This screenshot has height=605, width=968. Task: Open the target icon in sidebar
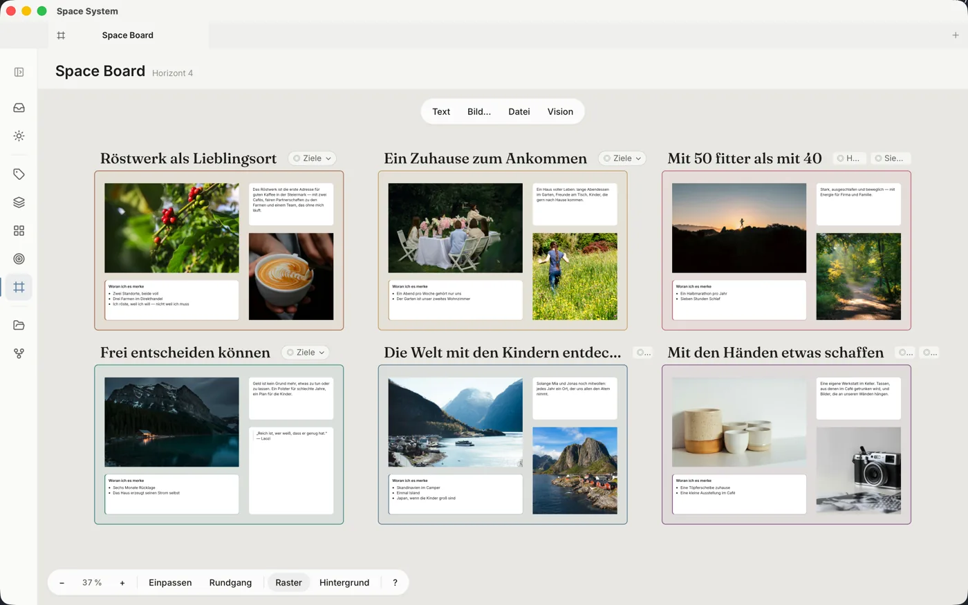click(19, 259)
